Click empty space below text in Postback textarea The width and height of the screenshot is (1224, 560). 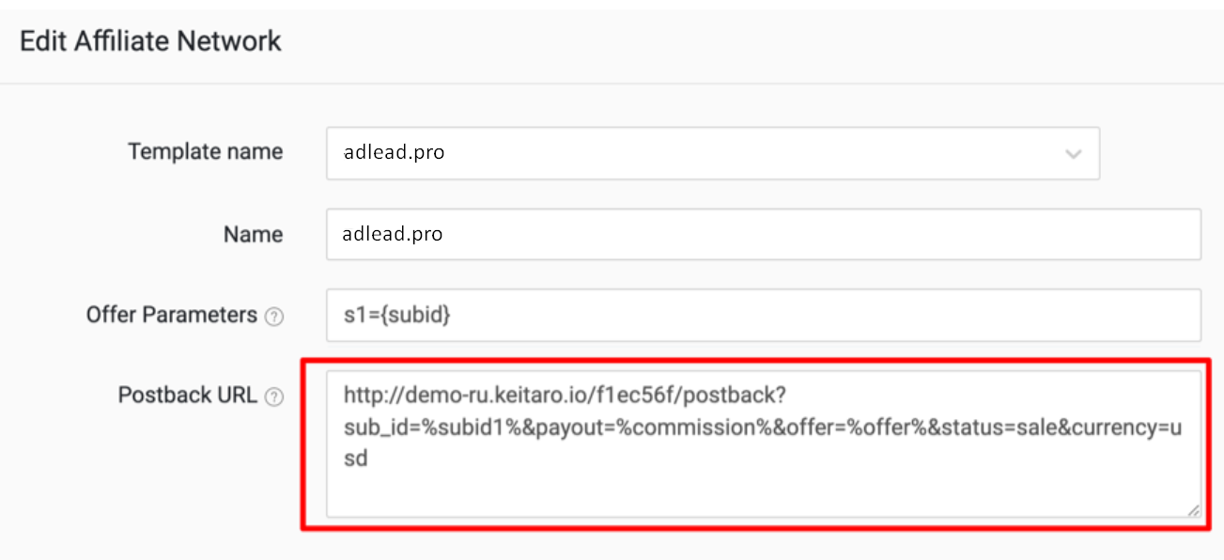764,493
